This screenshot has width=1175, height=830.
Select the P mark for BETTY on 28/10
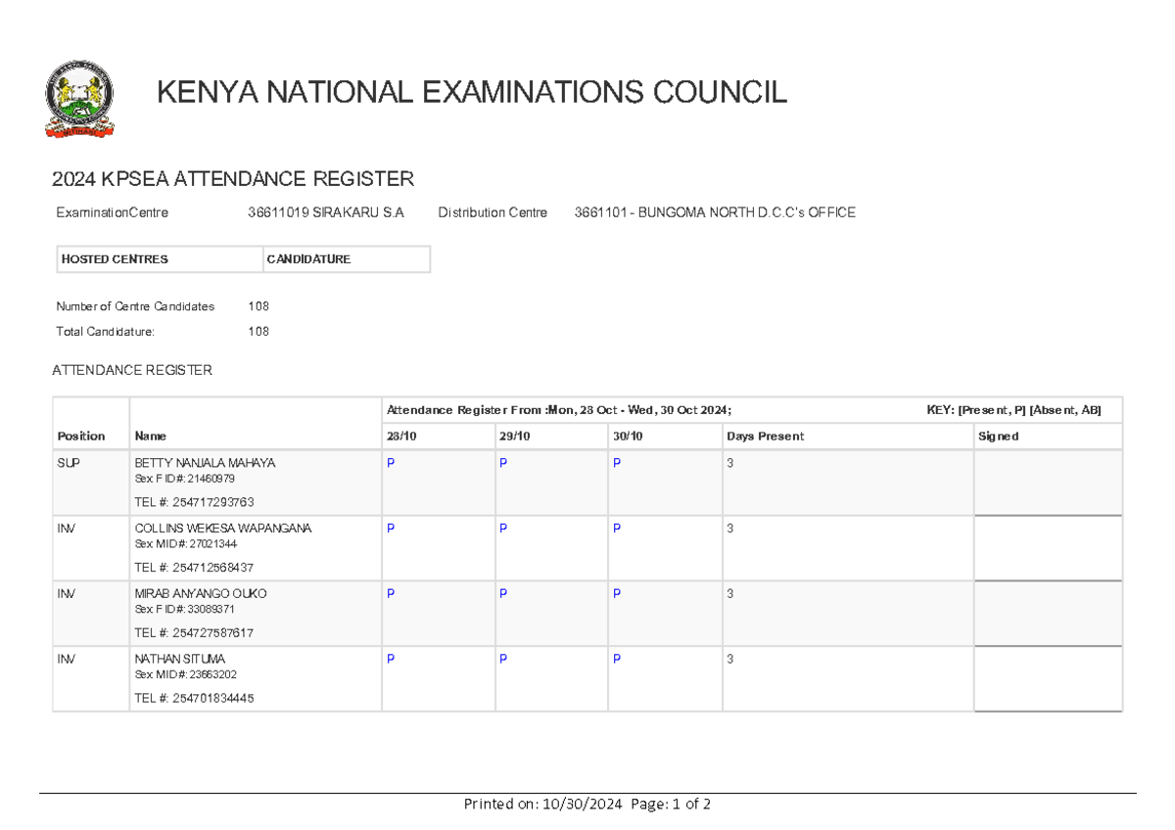391,463
